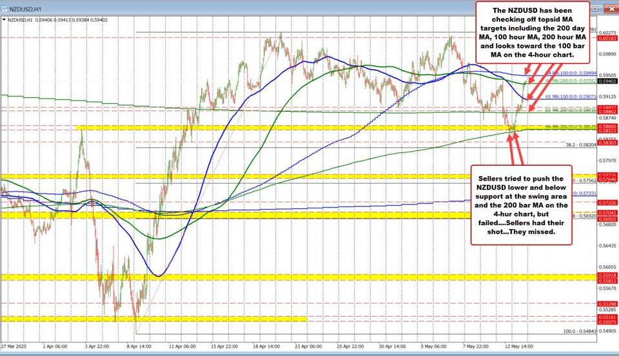Click the H1 MA:100 moving average label 0.59071
619x356 pixels.
coord(571,96)
